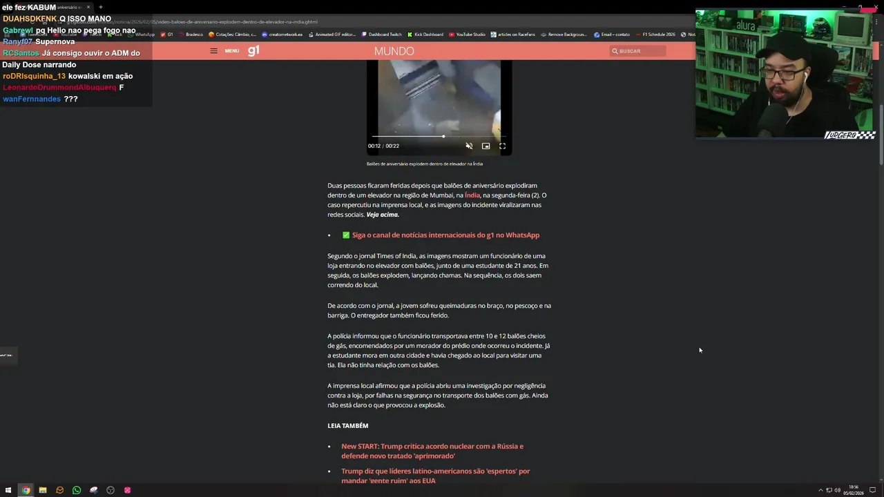The height and width of the screenshot is (497, 884).
Task: Open the Remove Background bookmark
Action: [x=564, y=35]
